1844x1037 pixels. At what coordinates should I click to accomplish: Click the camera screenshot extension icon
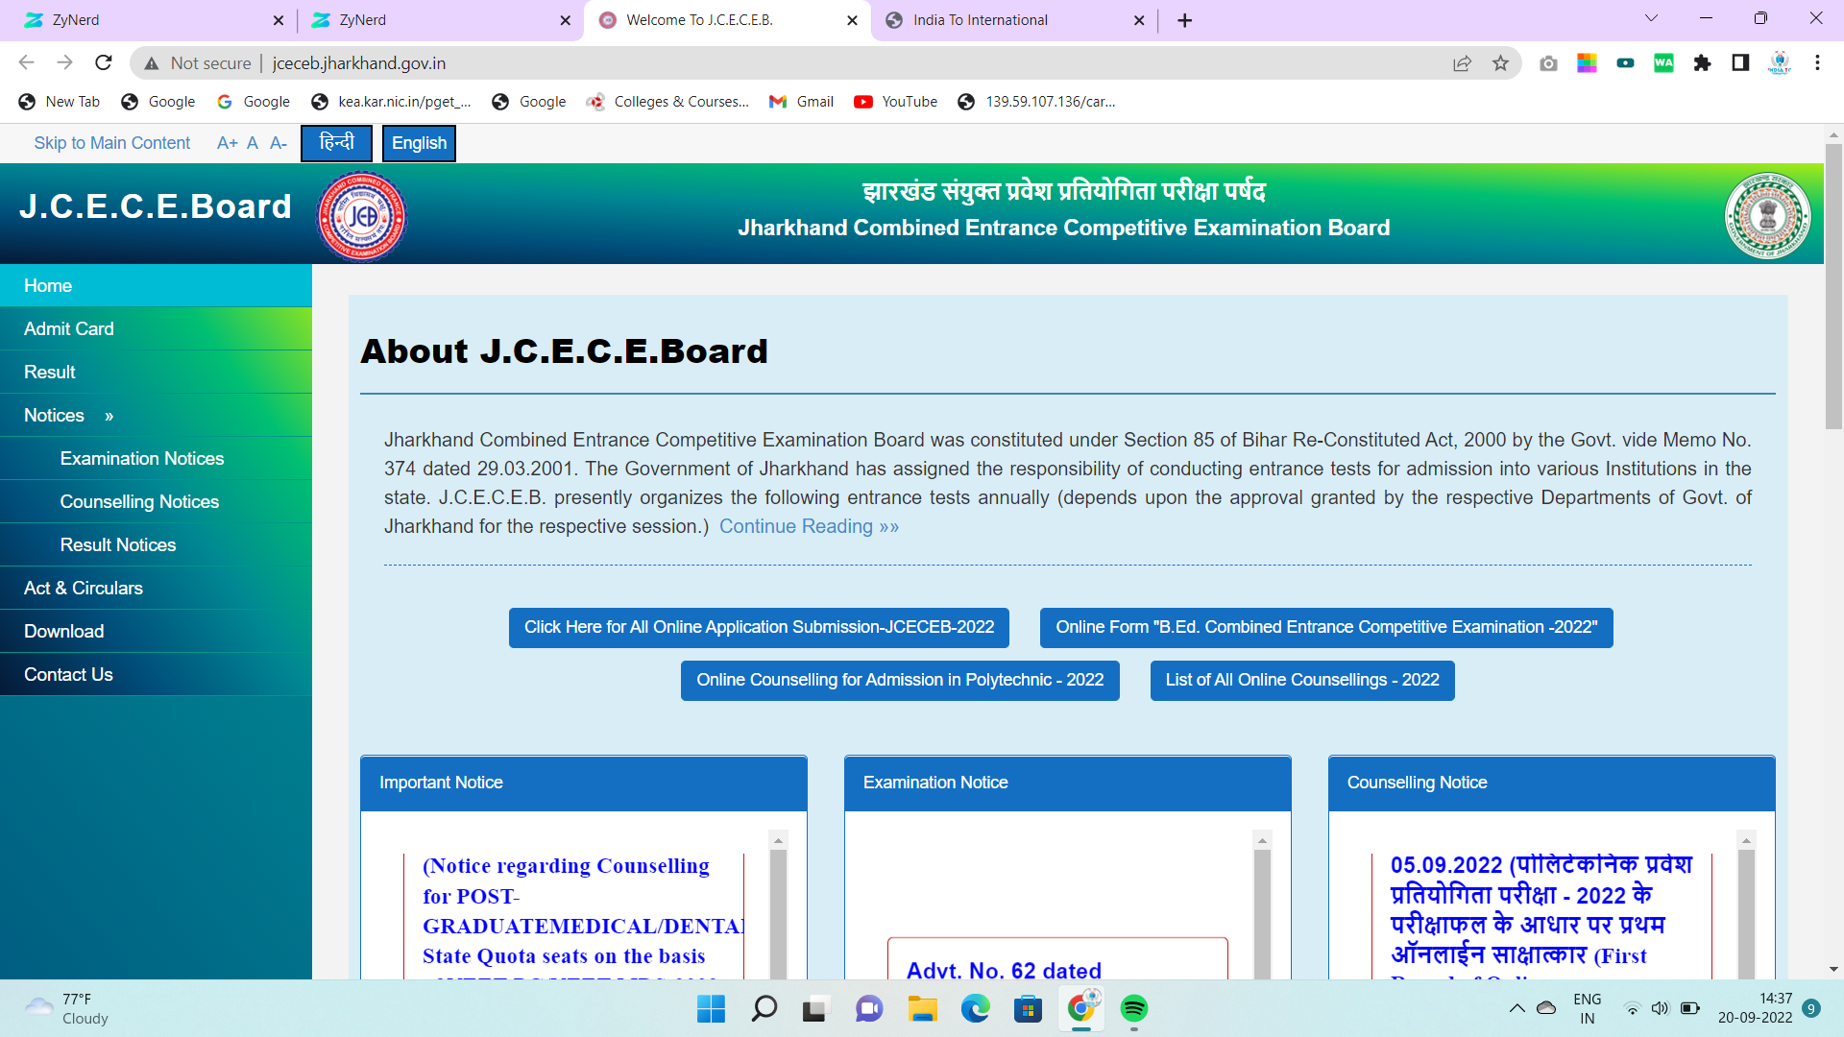[x=1548, y=63]
